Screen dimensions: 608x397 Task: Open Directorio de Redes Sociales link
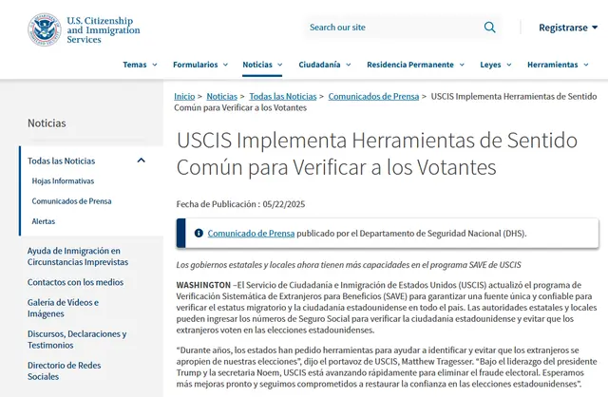coord(64,370)
